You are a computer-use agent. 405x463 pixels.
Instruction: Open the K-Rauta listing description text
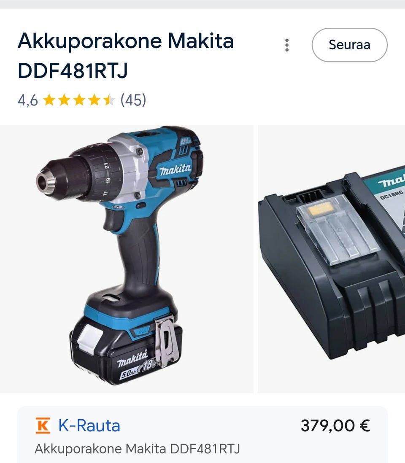(x=138, y=449)
